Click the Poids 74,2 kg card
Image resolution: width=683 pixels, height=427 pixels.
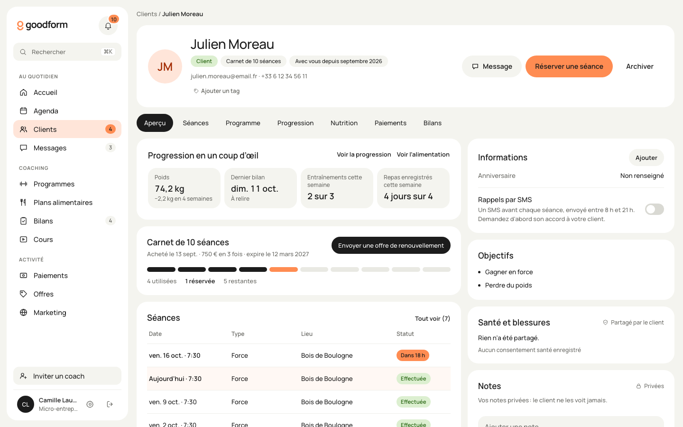[x=184, y=188]
